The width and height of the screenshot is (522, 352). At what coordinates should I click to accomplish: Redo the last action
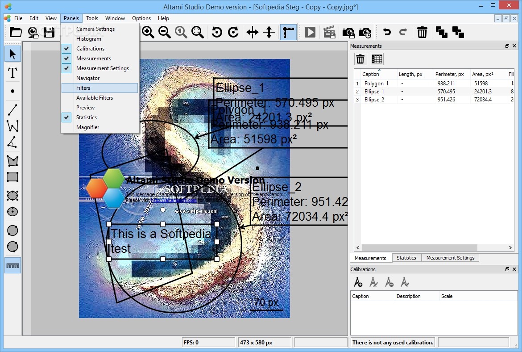click(x=403, y=32)
